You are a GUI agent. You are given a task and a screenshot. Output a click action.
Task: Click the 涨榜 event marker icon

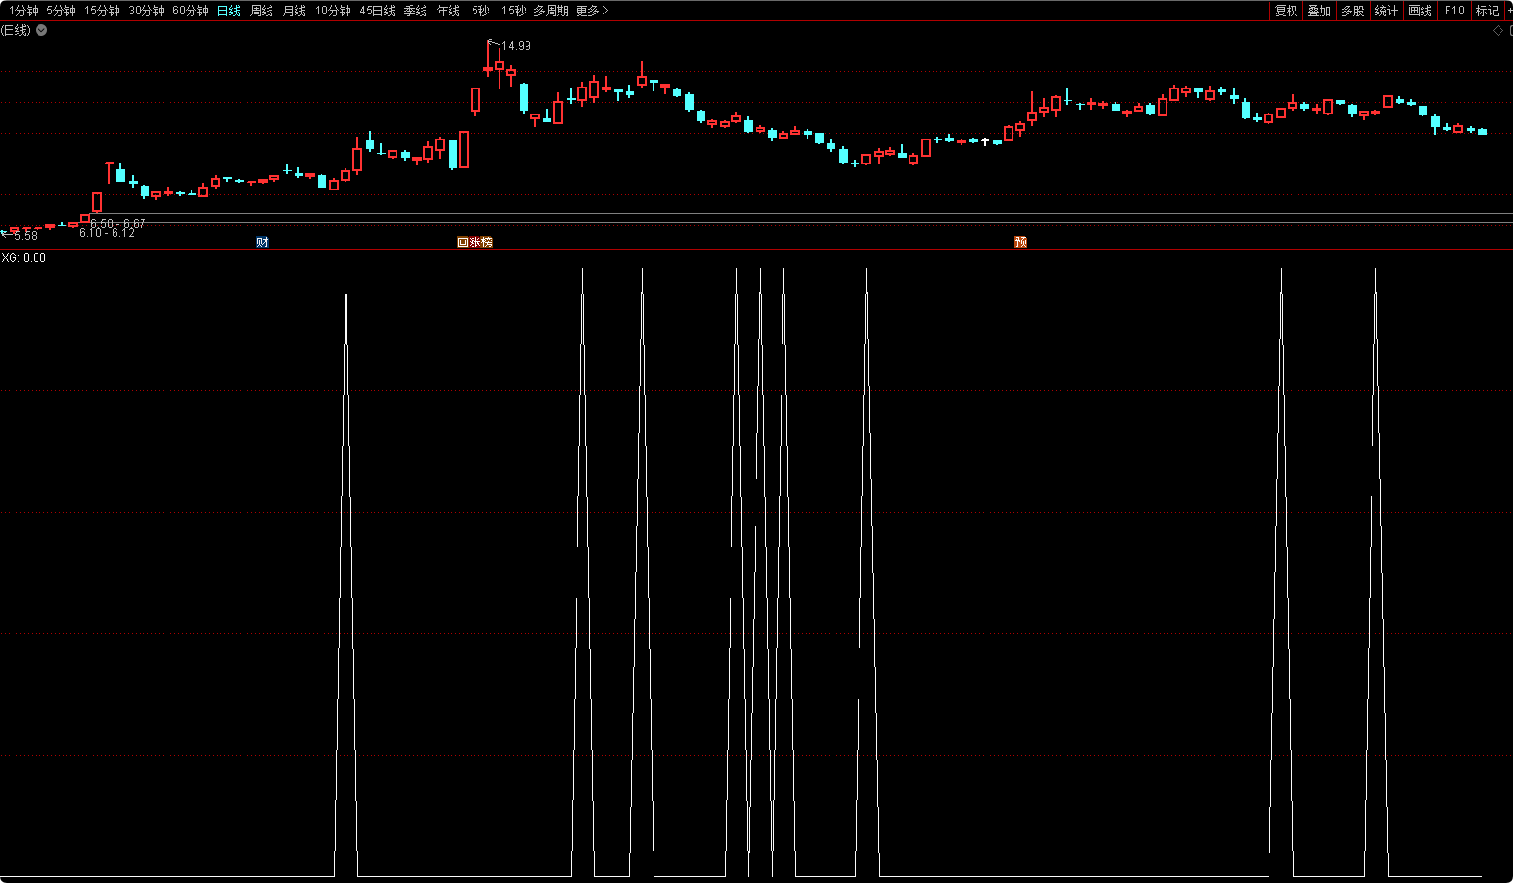click(475, 242)
